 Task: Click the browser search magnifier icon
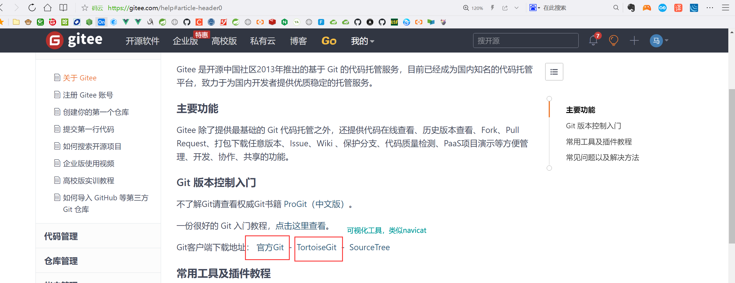[616, 8]
